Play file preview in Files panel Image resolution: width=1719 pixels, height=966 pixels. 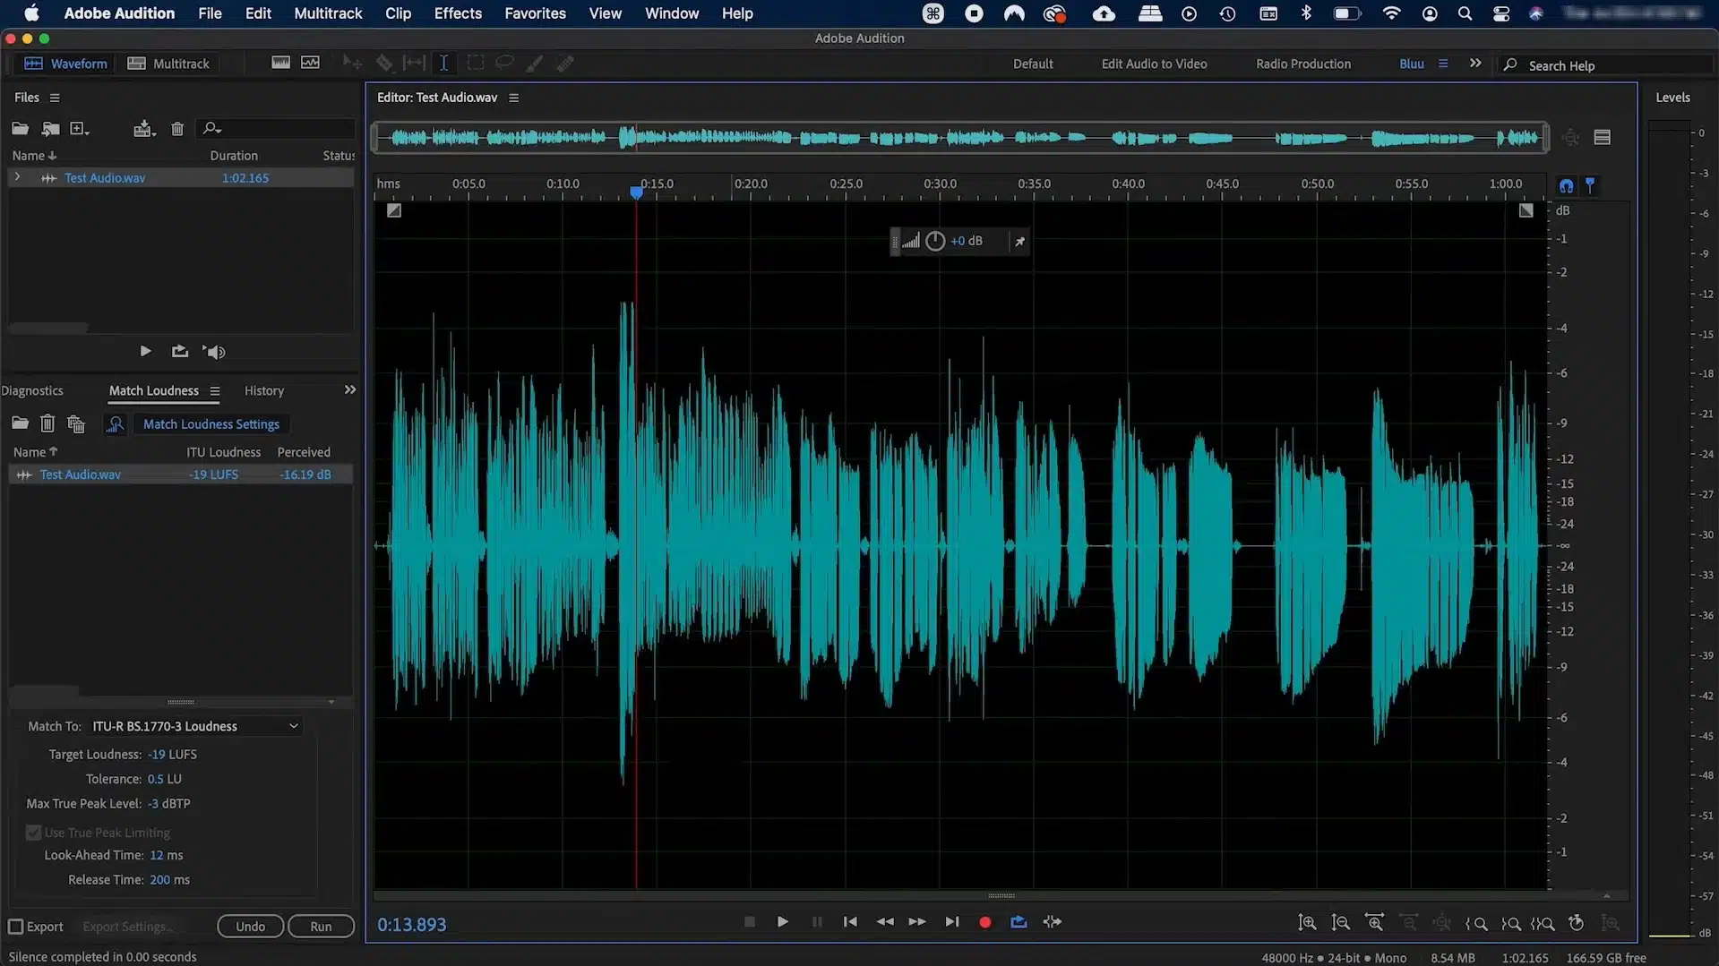[145, 351]
